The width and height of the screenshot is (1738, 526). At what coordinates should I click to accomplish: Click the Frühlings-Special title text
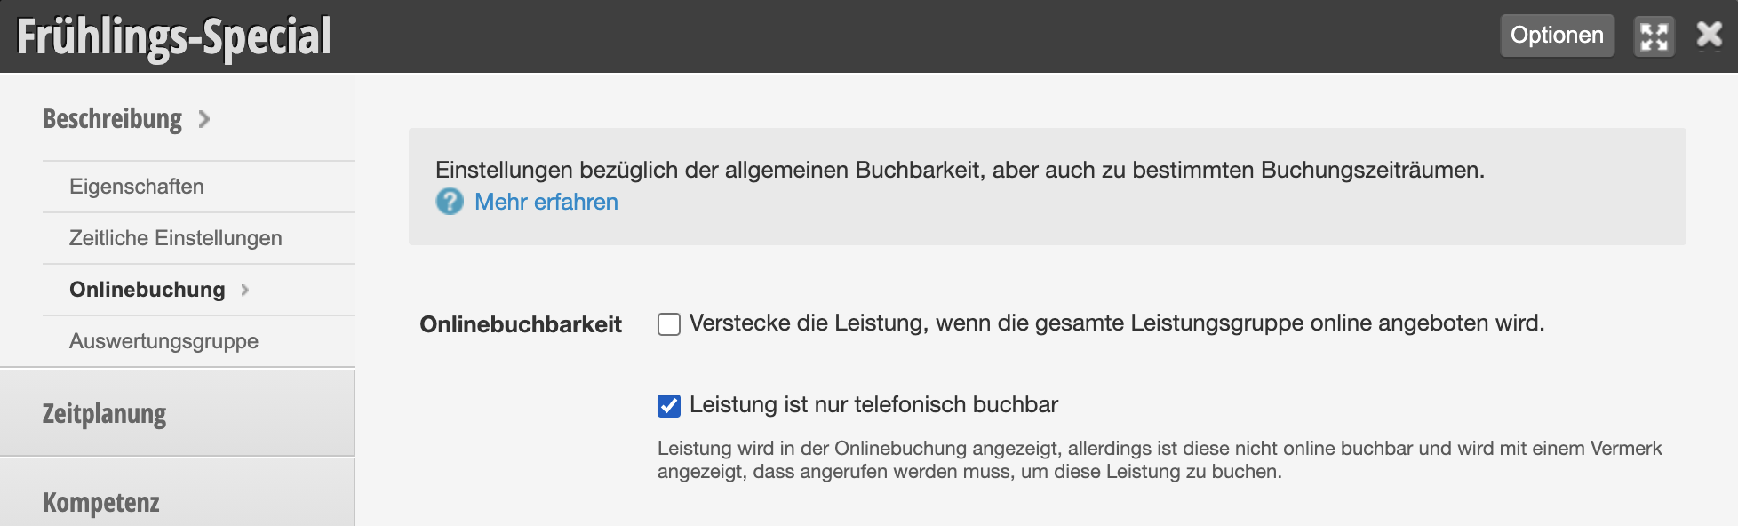coord(174,36)
